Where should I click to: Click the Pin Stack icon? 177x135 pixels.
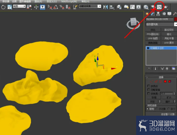coord(149,68)
